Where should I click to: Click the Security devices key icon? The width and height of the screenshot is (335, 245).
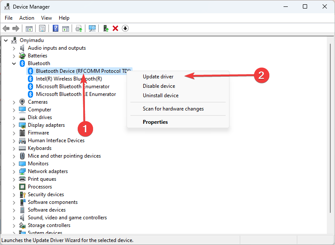click(22, 194)
